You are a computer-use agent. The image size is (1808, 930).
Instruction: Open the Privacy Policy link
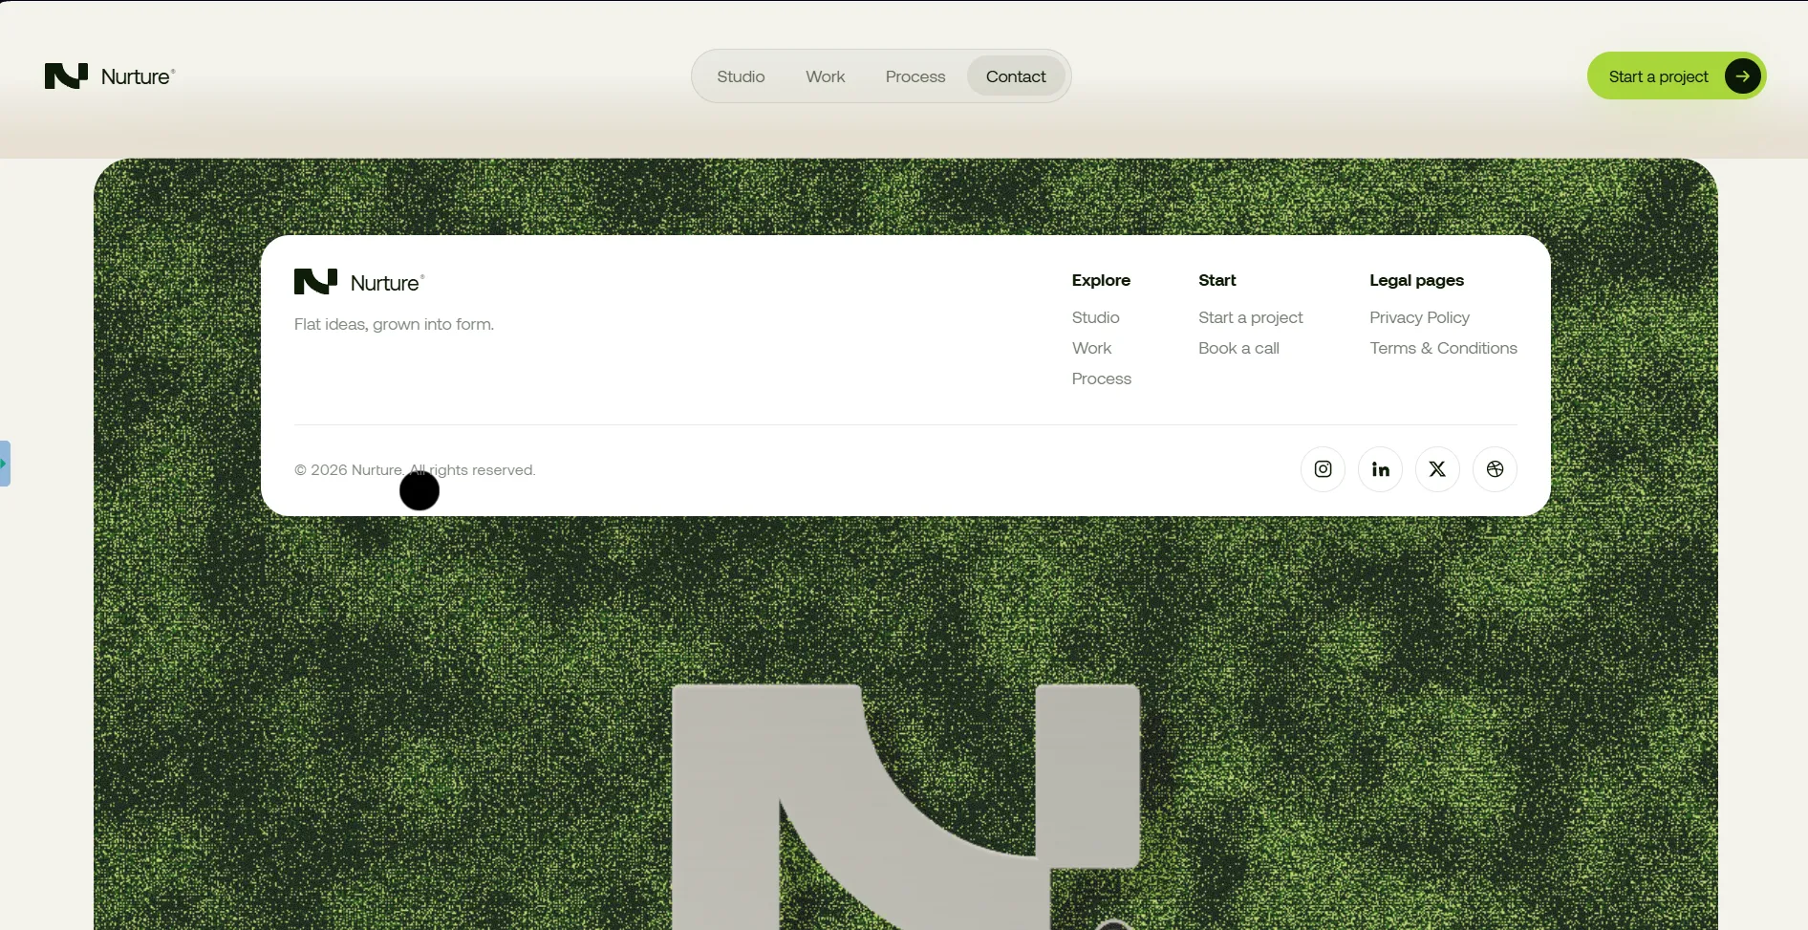tap(1419, 317)
